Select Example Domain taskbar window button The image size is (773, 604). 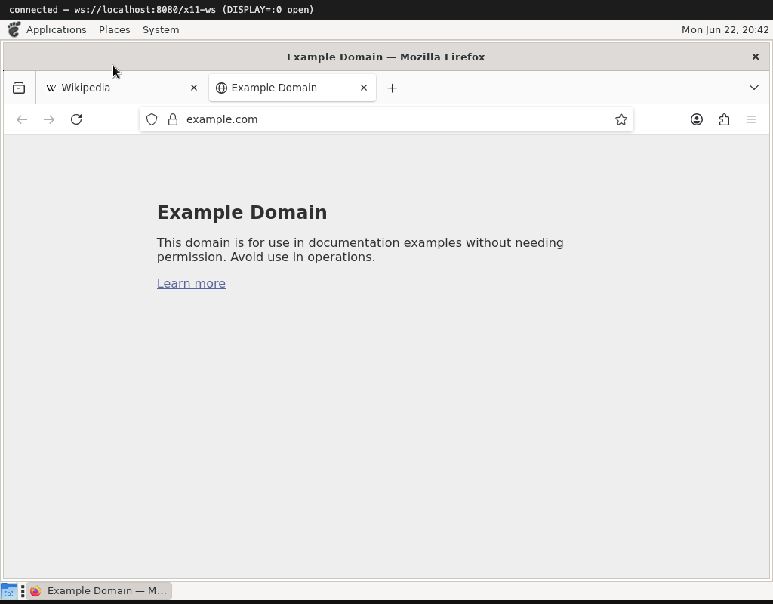(x=99, y=590)
